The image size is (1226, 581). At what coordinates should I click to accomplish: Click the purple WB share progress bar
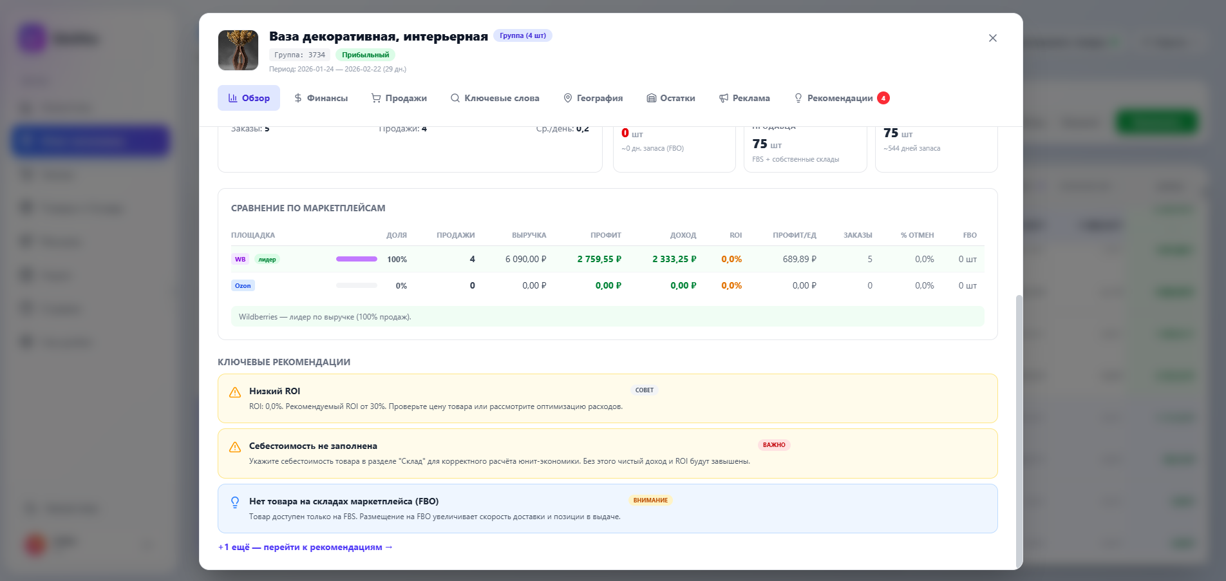[357, 259]
